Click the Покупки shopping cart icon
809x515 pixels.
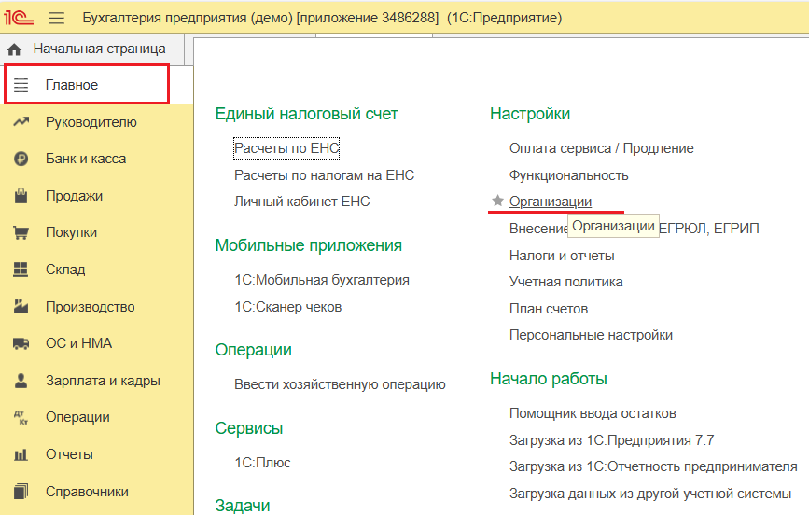(x=21, y=232)
